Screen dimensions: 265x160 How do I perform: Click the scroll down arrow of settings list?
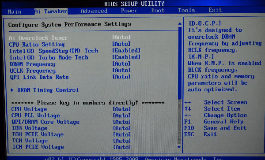pyautogui.click(x=179, y=147)
